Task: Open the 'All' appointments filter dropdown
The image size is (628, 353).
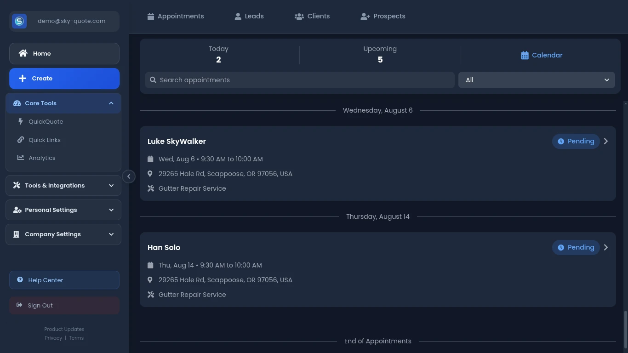Action: [x=537, y=80]
